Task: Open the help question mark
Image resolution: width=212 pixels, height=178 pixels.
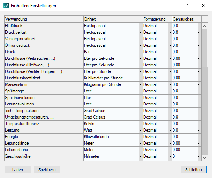Action: coord(187,5)
